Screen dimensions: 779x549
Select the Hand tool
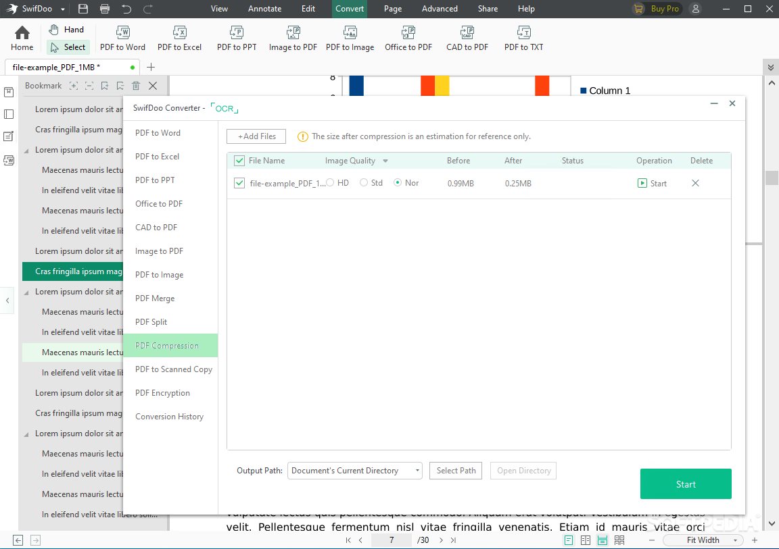tap(66, 30)
